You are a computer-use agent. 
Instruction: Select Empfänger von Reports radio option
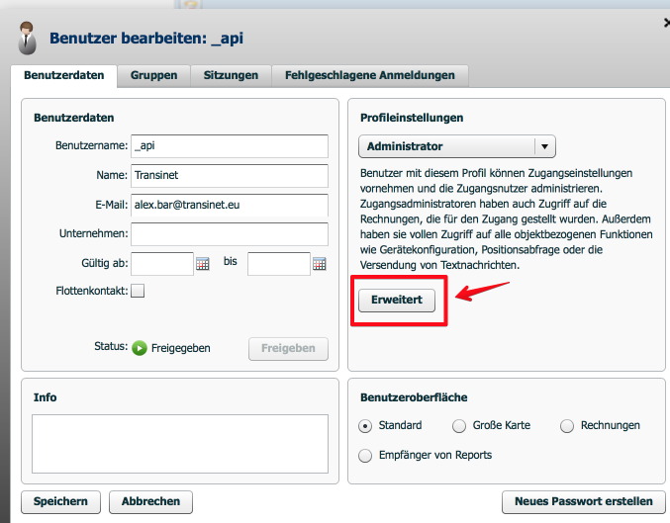tap(365, 456)
